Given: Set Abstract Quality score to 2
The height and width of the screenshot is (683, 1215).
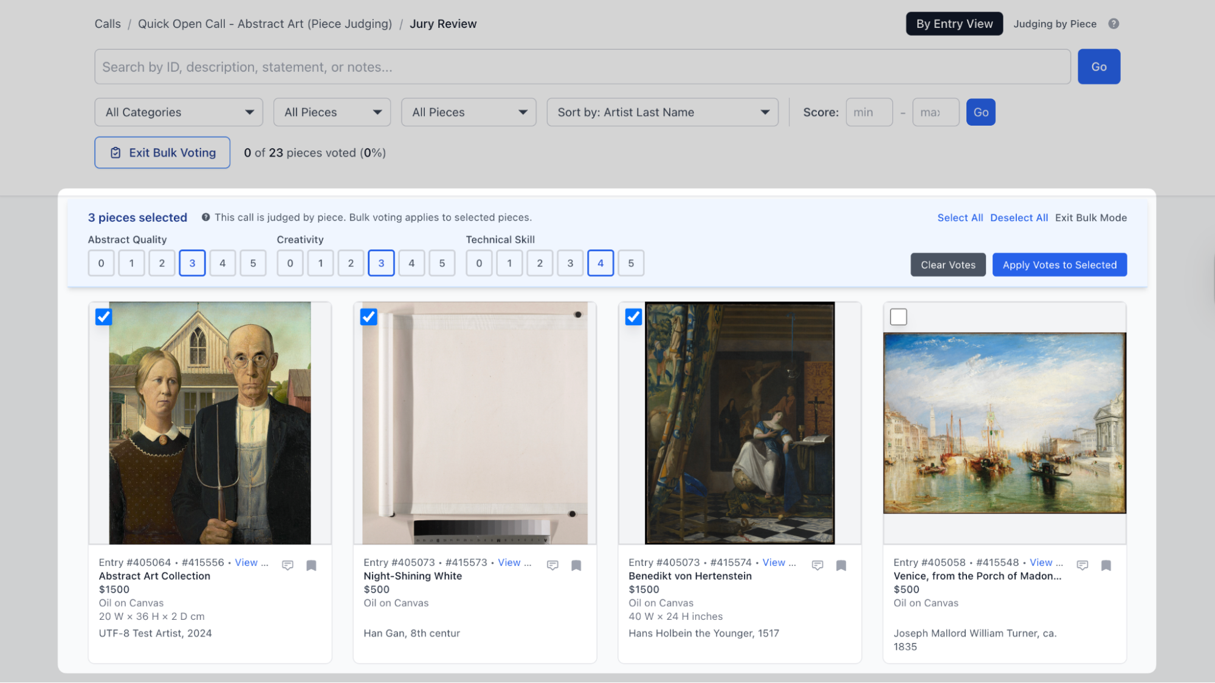Looking at the screenshot, I should coord(162,263).
